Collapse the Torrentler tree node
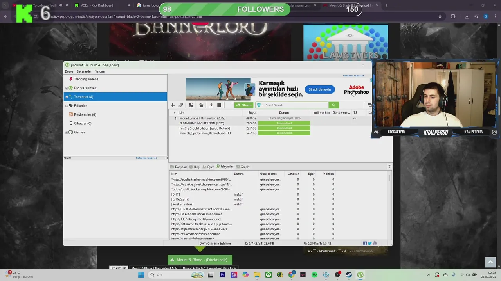Image resolution: width=501 pixels, height=281 pixels. coord(67,97)
